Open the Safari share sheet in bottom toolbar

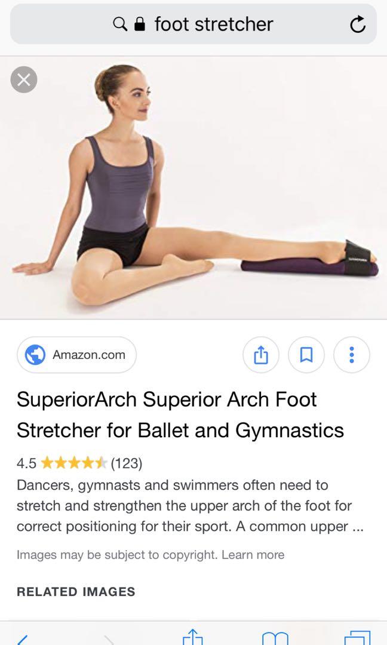192,637
